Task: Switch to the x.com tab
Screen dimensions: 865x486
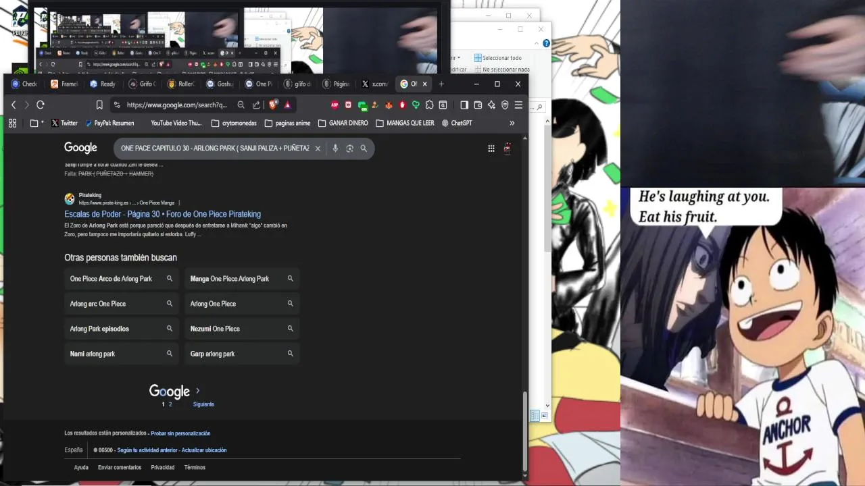Action: coord(375,84)
